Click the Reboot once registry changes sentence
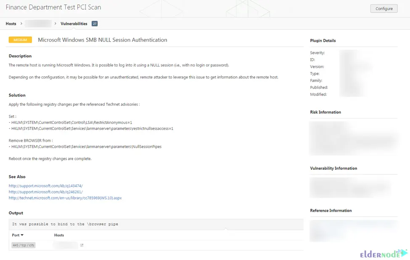410x260 pixels. [50, 158]
